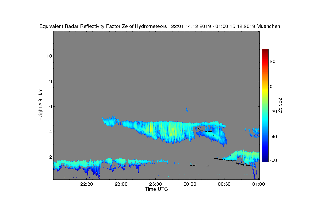Click the 23:00 time tick label
Image resolution: width=321 pixels, height=214 pixels.
[121, 184]
